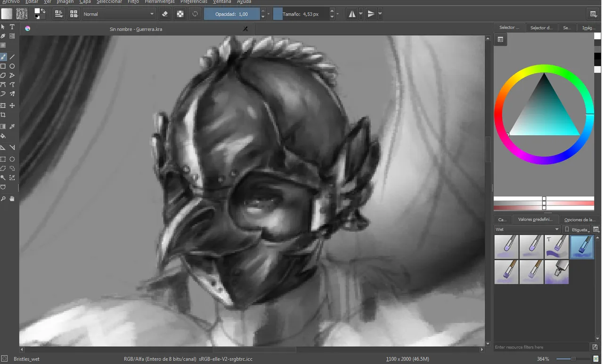Switch to the Imág... docker tab
This screenshot has width=603, height=364.
[x=588, y=28]
